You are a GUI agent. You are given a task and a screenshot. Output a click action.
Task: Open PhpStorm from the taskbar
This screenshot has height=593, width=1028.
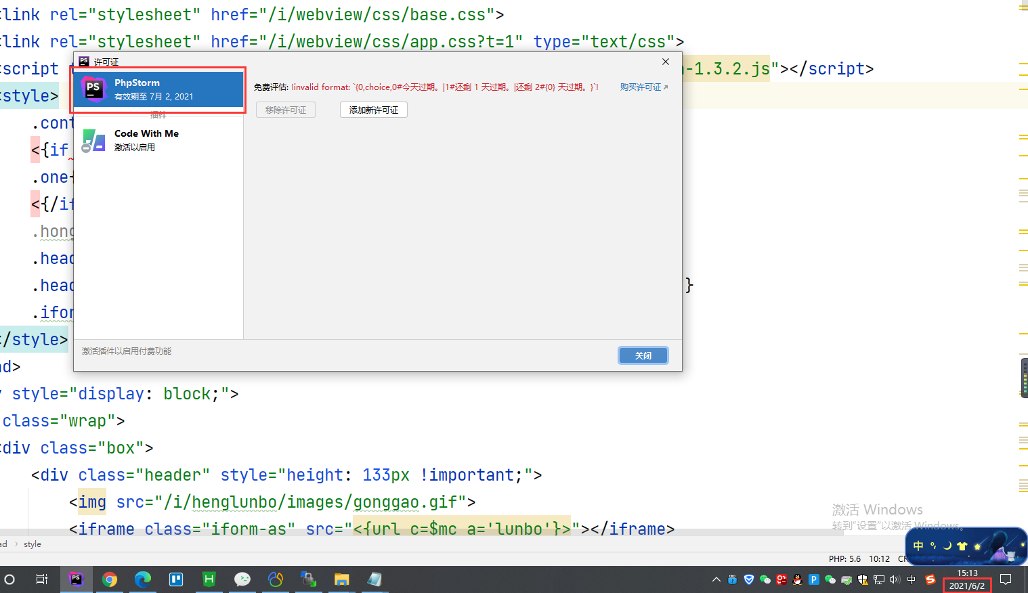[x=76, y=579]
